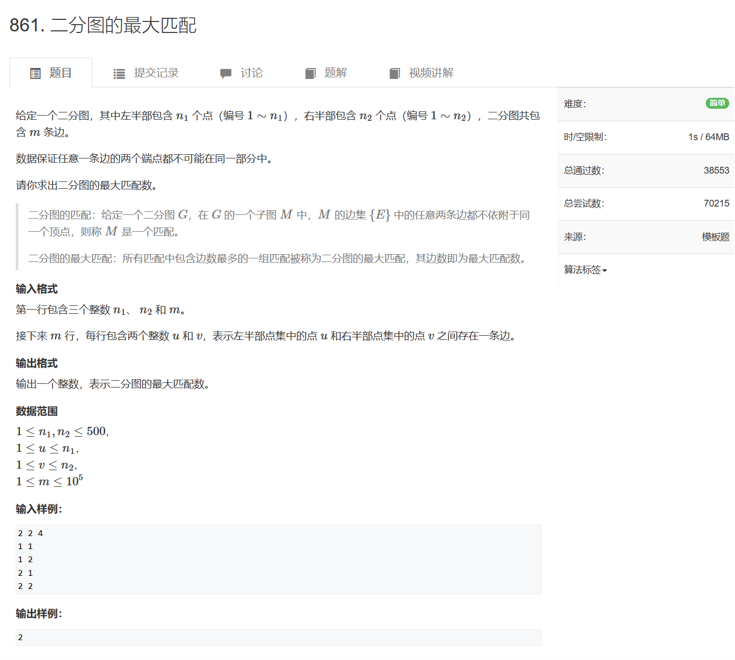Click the 1s / 64MB limit value
Screen dimensions: 735x660
pos(709,137)
